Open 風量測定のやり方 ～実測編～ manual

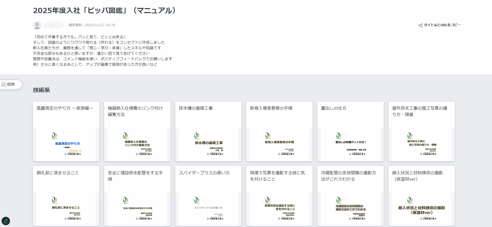pyautogui.click(x=65, y=108)
